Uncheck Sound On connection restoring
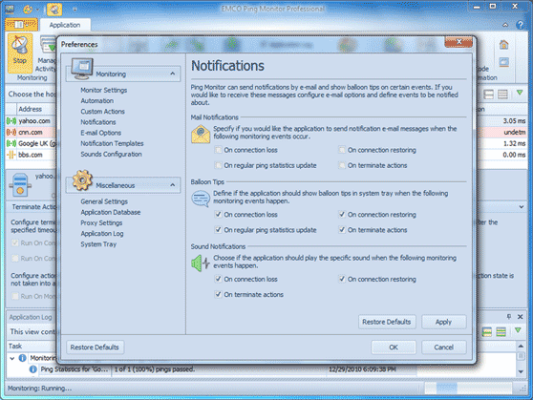Viewport: 533px width, 400px height. pos(342,279)
